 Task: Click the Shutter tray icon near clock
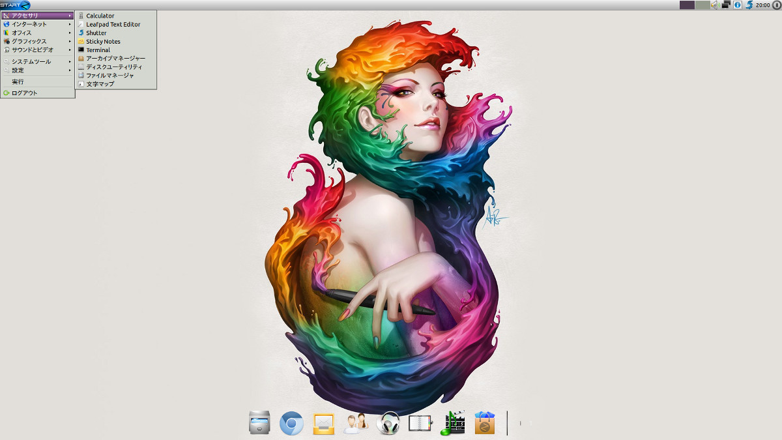pos(749,5)
